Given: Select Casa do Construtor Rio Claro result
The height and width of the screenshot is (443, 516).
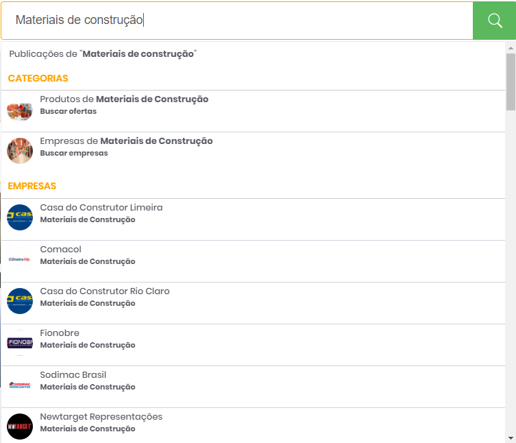Looking at the screenshot, I should point(253,303).
